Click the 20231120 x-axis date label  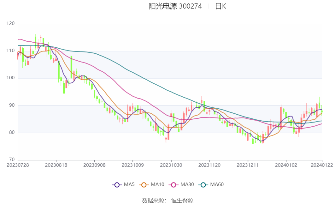[209, 165]
